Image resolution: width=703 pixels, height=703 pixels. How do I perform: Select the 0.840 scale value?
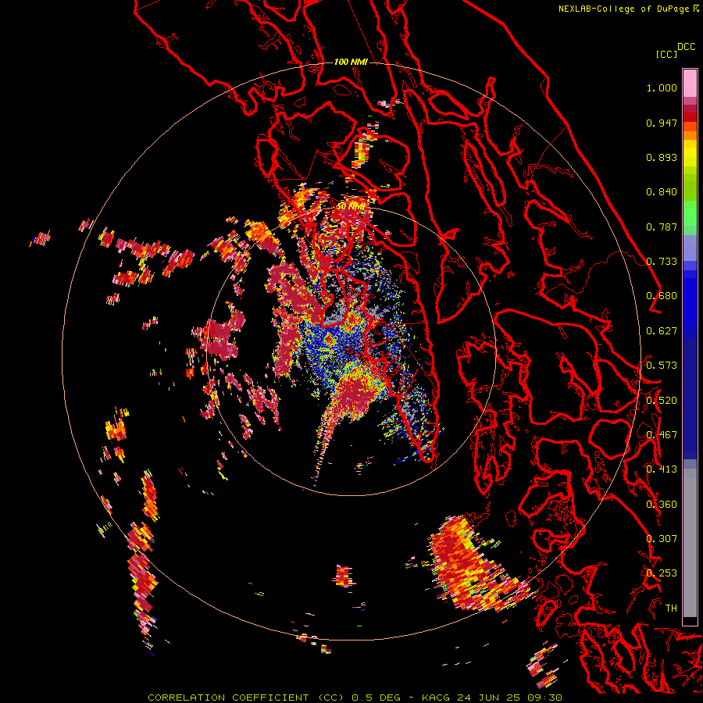coord(662,192)
